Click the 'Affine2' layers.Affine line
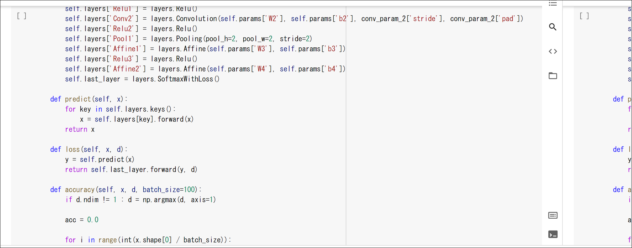The image size is (632, 248). pyautogui.click(x=205, y=69)
